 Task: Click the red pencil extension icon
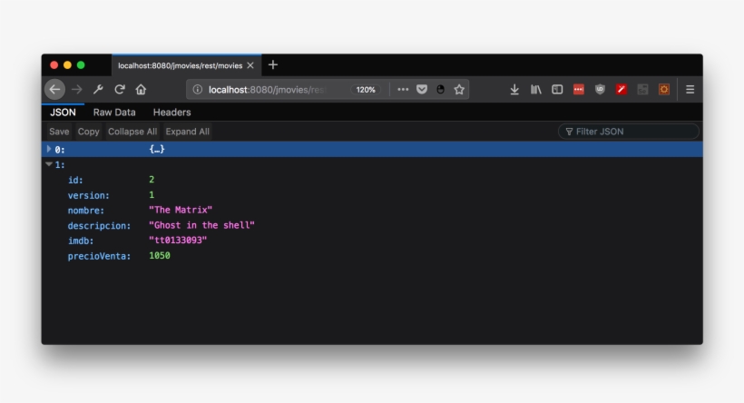pos(622,89)
